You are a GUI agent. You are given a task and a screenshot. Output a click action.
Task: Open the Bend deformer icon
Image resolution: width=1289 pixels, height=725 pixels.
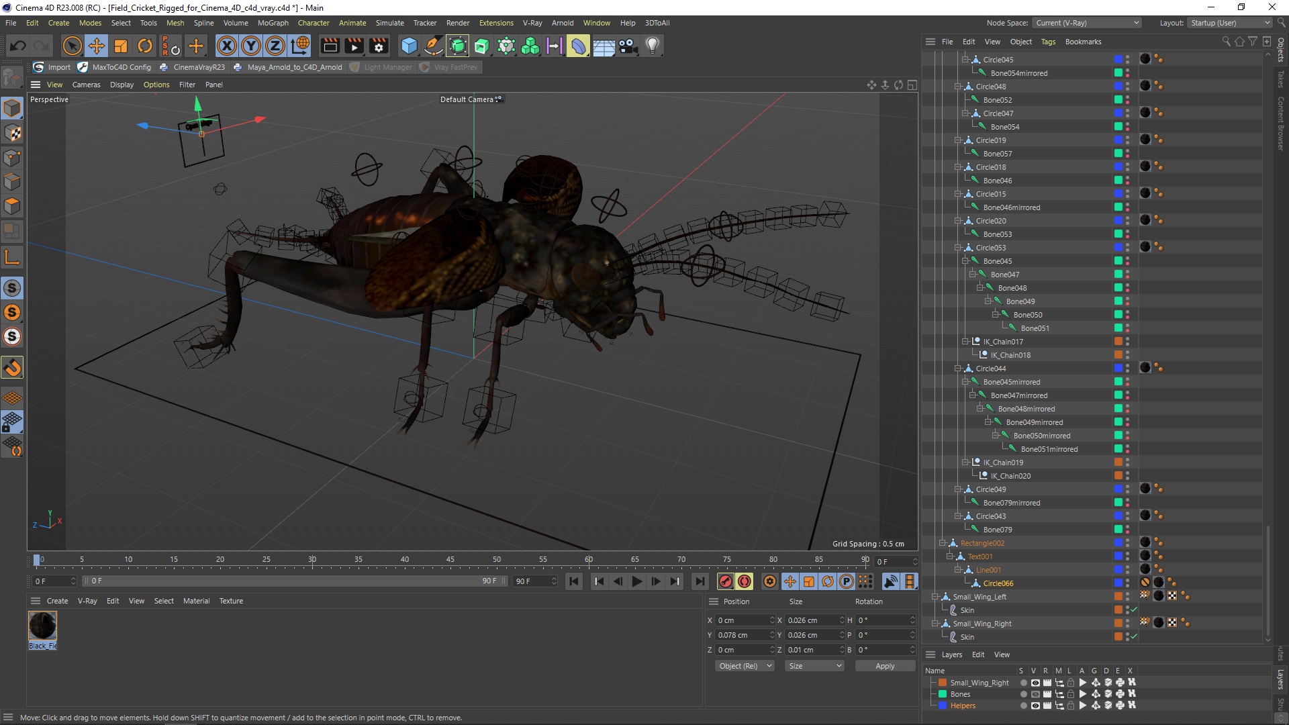[x=579, y=46]
